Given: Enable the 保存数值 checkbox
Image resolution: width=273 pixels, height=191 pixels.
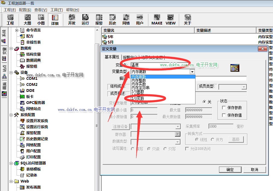Looking at the screenshot, I should tap(224, 115).
